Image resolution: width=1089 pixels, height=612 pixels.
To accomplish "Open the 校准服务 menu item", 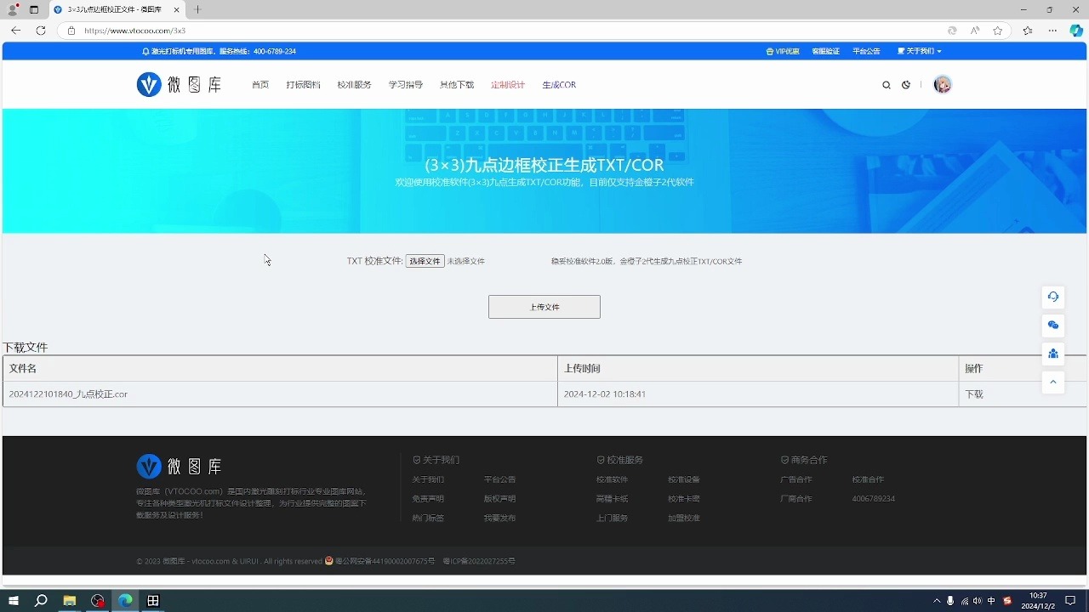I will tap(354, 85).
